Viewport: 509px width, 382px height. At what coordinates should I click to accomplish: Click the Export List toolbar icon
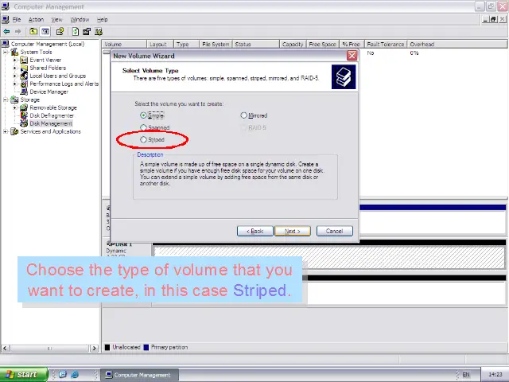click(x=87, y=32)
